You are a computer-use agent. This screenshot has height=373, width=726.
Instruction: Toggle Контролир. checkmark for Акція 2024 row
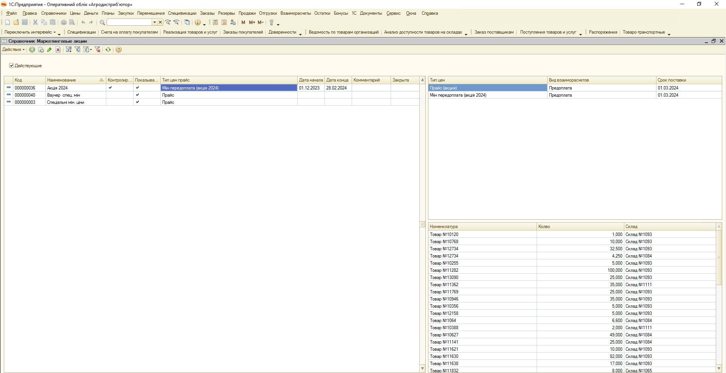(110, 88)
